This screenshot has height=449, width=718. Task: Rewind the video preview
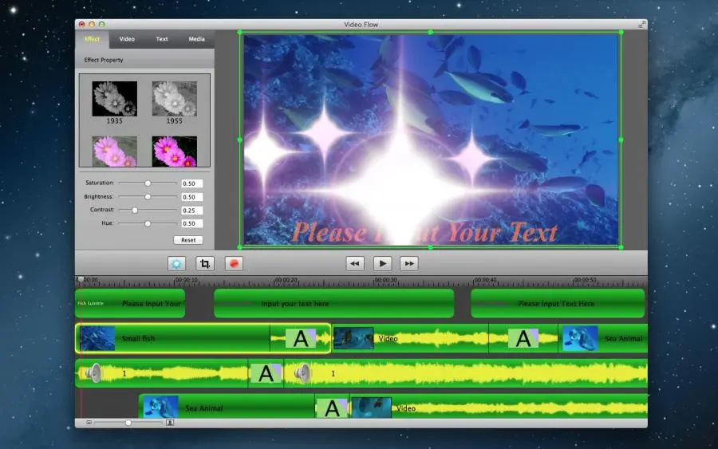pos(355,264)
